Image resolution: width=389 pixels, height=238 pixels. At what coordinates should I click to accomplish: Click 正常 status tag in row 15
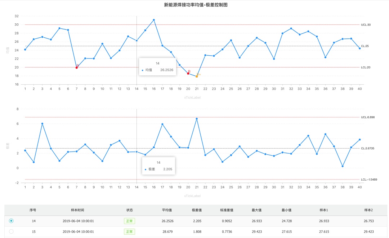coord(129,232)
